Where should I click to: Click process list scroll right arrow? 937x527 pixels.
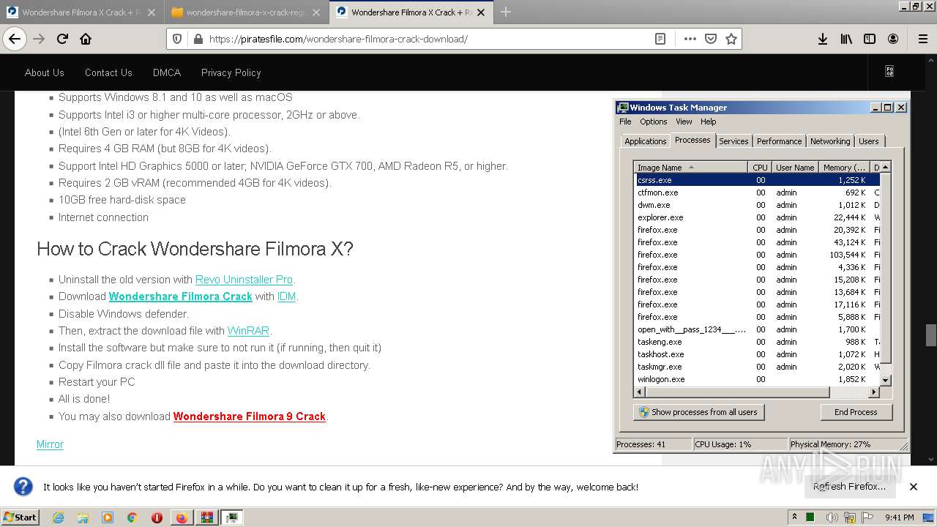coord(874,392)
